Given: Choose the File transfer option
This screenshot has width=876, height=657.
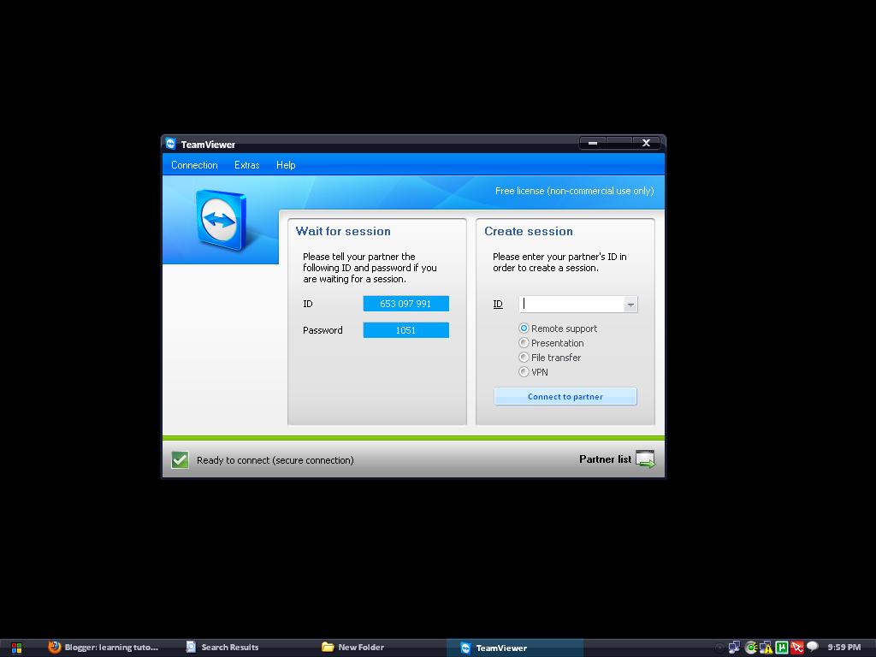Looking at the screenshot, I should (550, 358).
